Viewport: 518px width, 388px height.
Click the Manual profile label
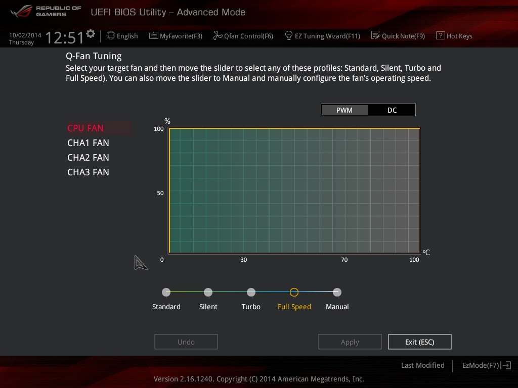[x=337, y=307]
